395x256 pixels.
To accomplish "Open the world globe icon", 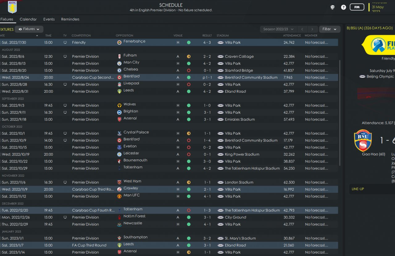I will pos(332,7).
